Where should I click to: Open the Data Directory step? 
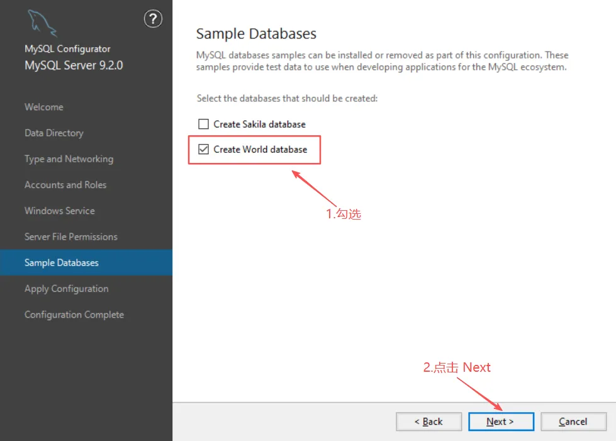tap(54, 133)
